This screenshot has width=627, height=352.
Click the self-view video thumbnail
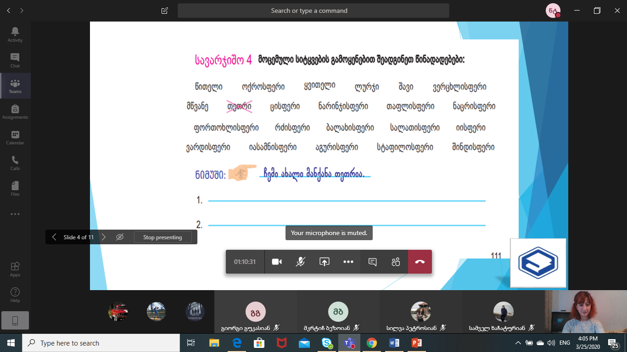[586, 312]
